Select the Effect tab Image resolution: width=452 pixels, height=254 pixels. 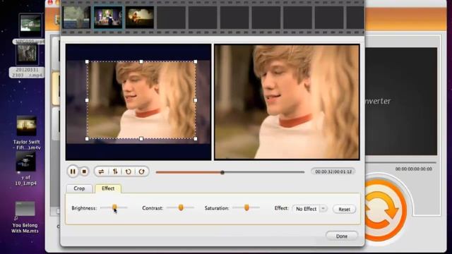[x=108, y=188]
